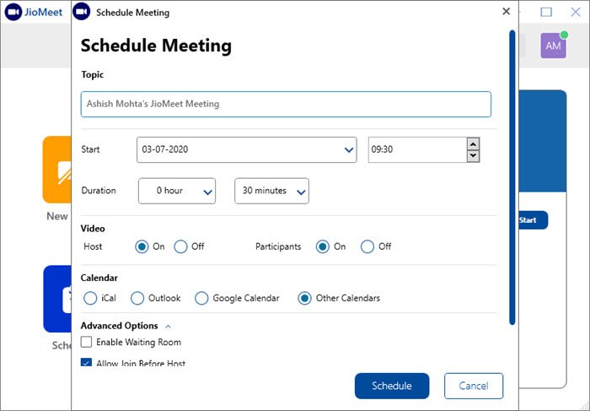The image size is (590, 411).
Task: Select Participants video On
Action: point(323,246)
